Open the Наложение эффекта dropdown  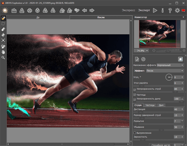[170, 65]
